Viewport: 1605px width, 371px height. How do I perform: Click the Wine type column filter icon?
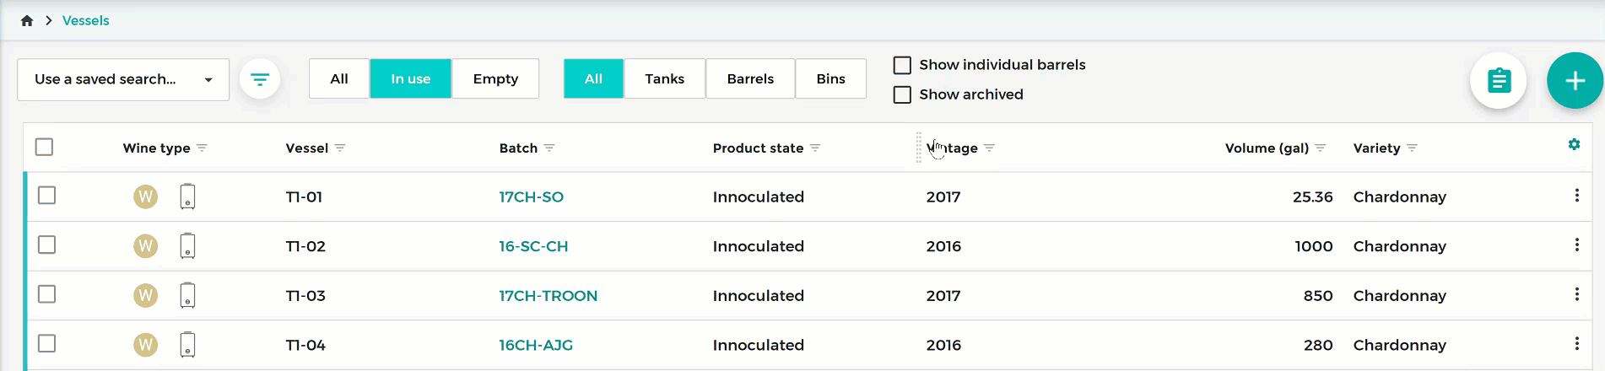pos(202,148)
